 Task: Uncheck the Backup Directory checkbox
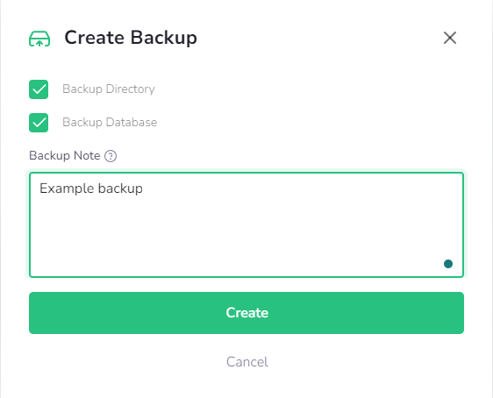(39, 89)
